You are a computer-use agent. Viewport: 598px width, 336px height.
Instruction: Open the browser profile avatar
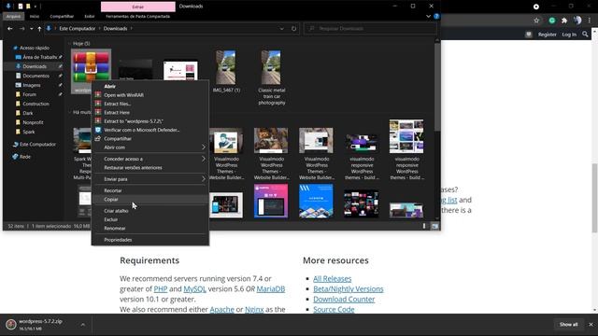tap(577, 21)
